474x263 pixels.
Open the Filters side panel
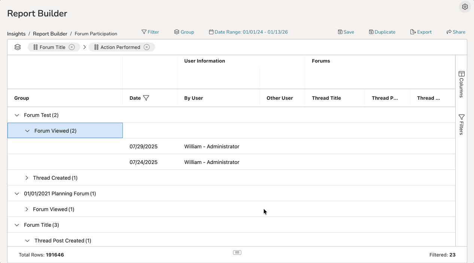461,124
